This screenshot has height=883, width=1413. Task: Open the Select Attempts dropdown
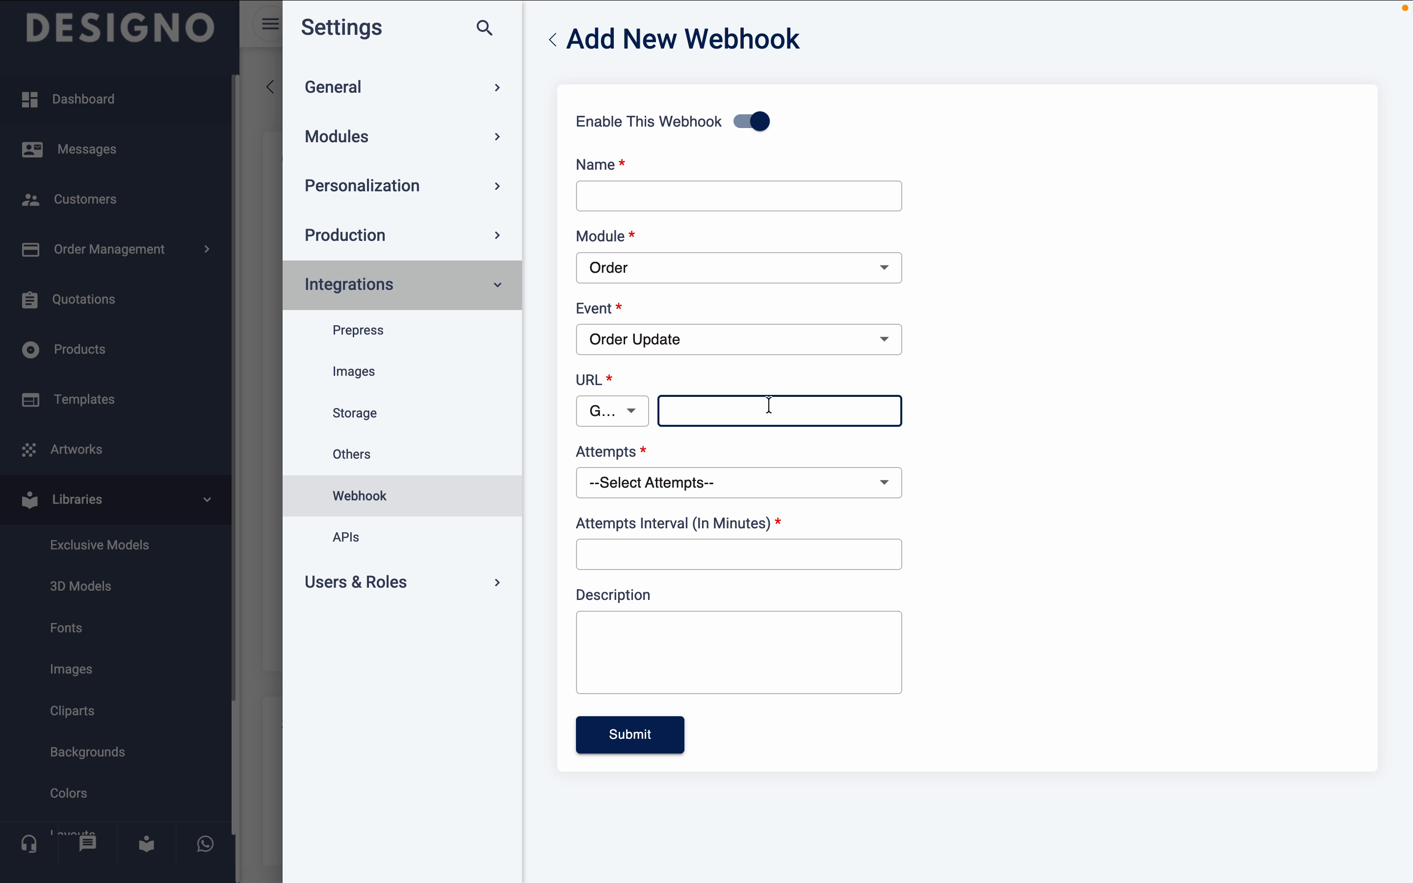click(x=738, y=482)
